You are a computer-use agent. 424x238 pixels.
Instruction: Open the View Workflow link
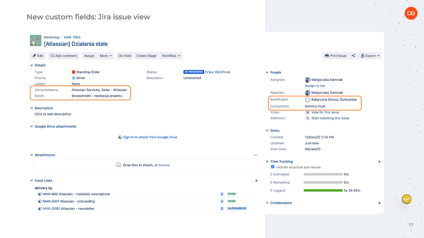pos(218,72)
